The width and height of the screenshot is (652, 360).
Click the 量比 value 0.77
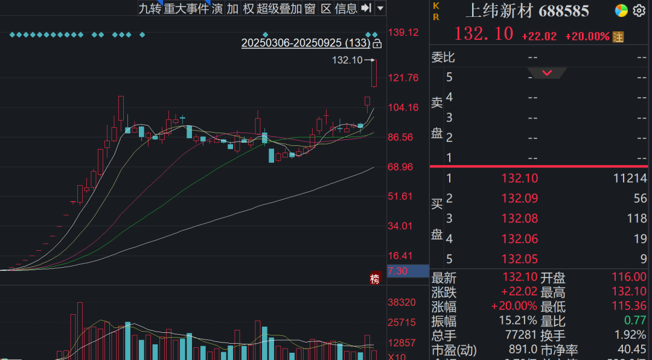635,321
